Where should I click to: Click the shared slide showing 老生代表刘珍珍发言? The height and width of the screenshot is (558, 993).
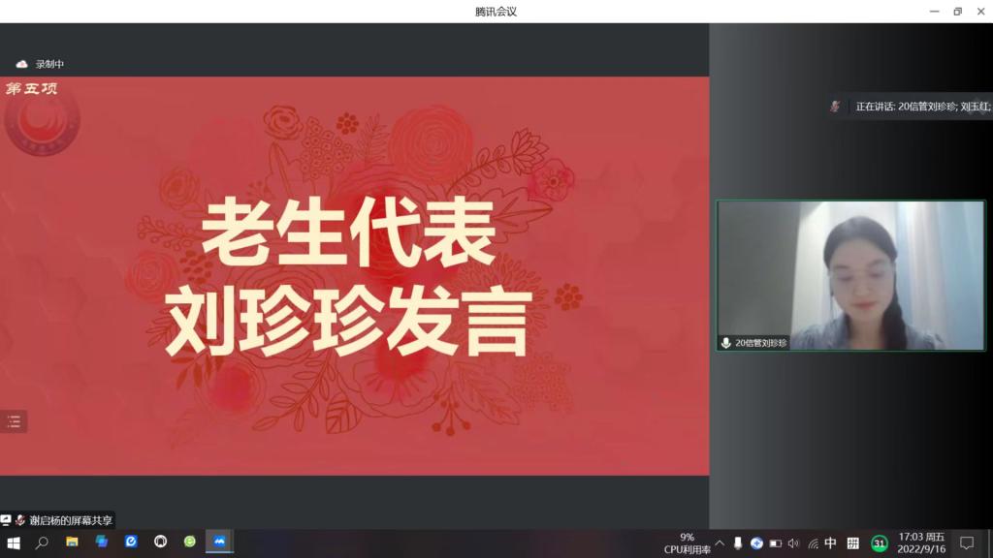click(354, 276)
